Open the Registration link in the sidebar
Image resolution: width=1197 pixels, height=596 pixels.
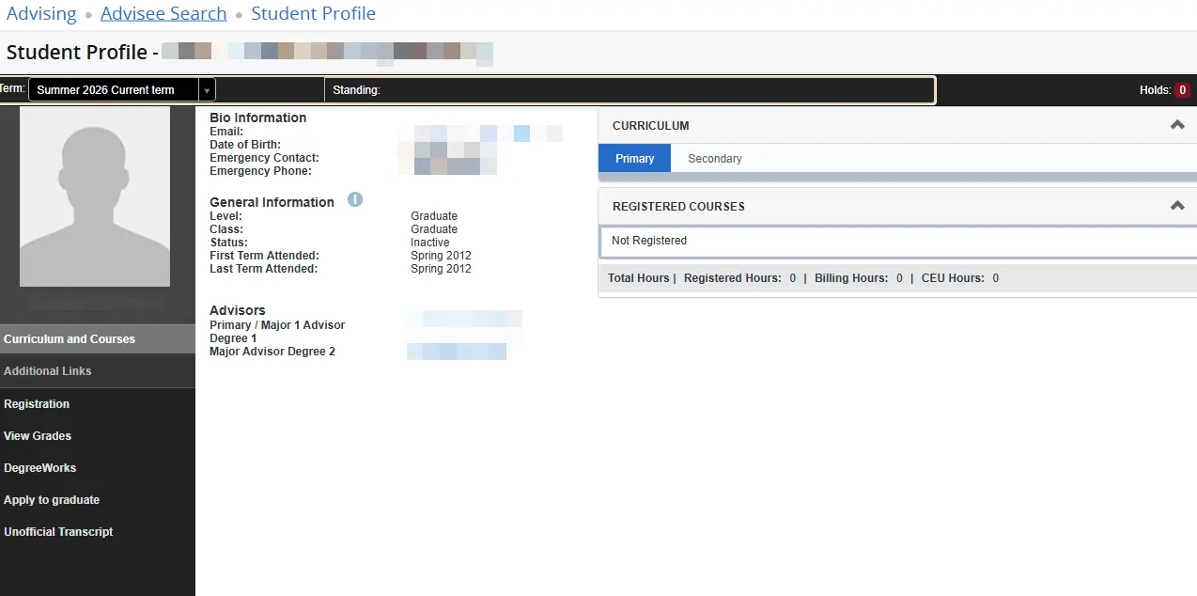point(37,404)
